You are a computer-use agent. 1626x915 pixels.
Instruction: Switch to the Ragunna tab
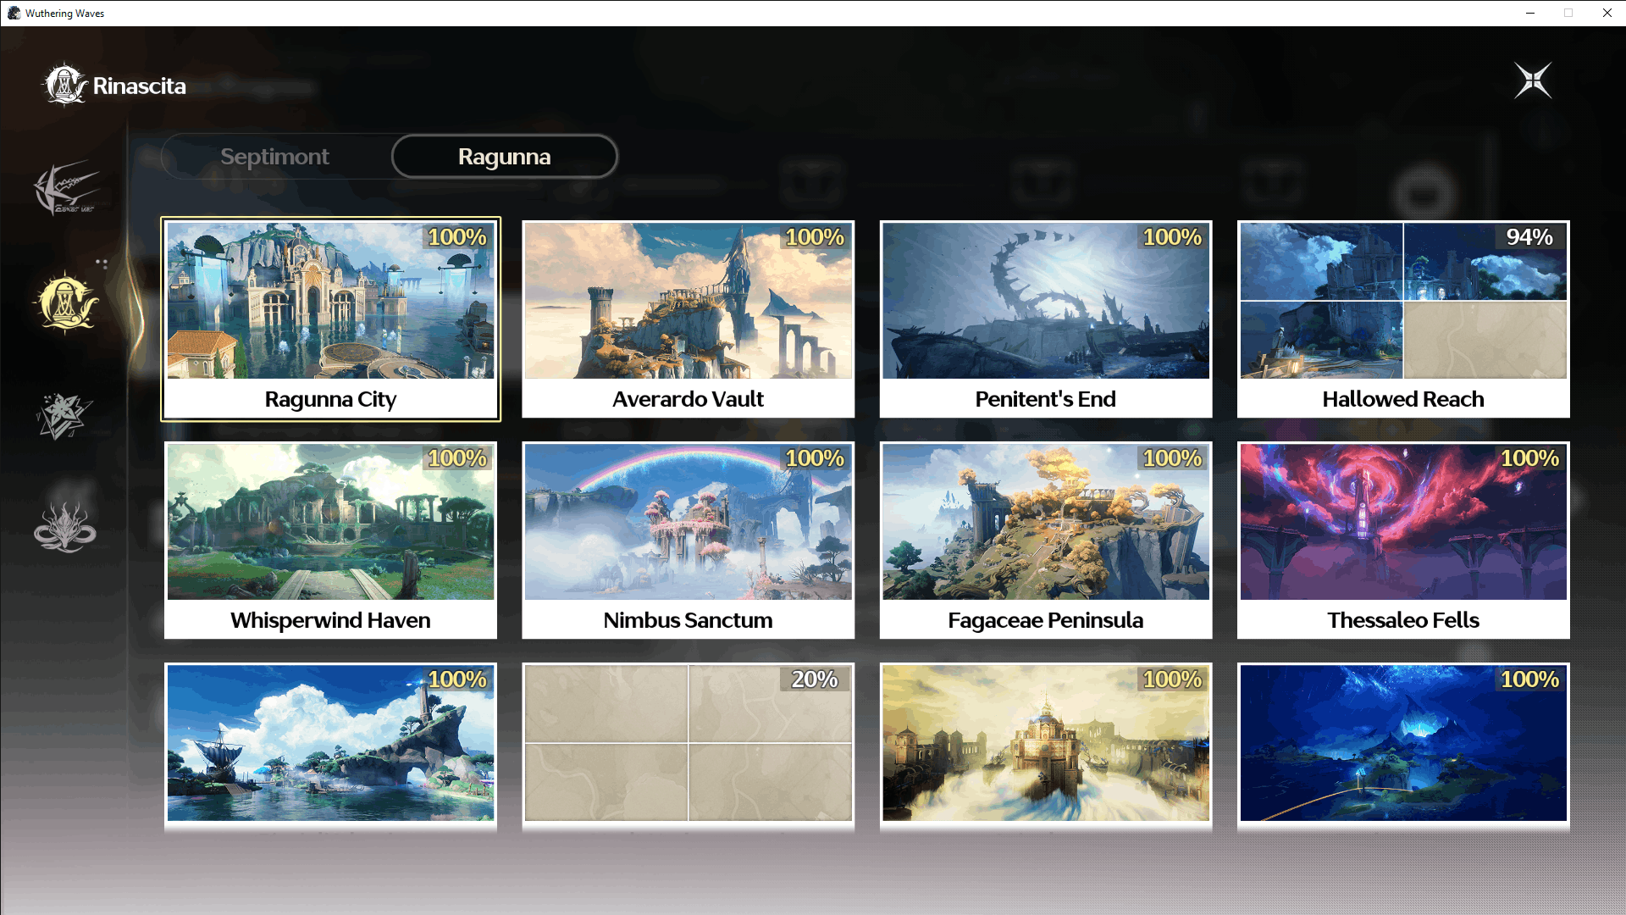[x=505, y=157]
